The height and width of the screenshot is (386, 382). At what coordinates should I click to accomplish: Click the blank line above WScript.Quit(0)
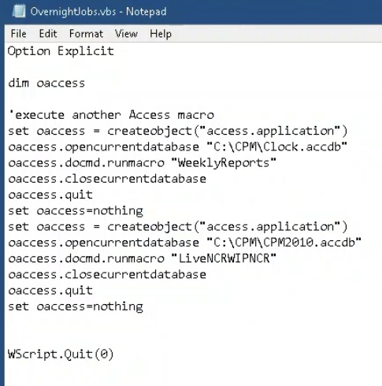coord(191,338)
